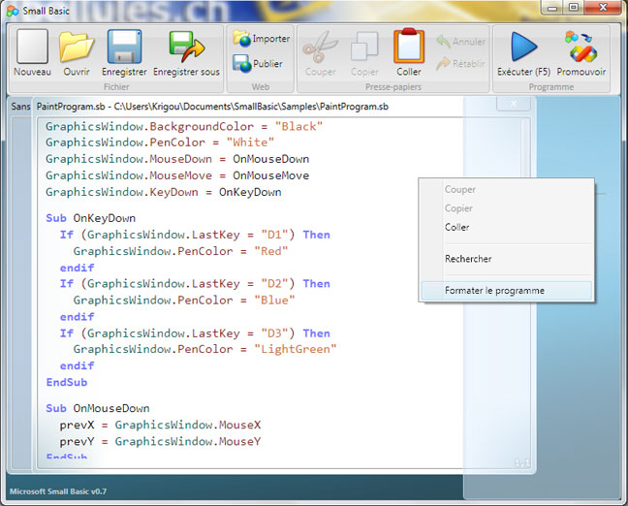Screen dimensions: 628x506
Task: Click the GraphicsWindow.KeyDown line
Action: click(164, 192)
